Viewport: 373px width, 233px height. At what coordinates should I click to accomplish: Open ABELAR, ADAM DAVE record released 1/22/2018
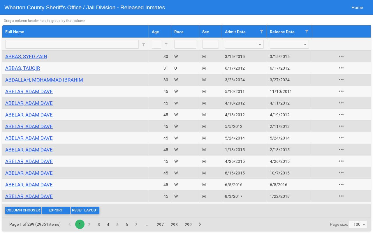coord(29,196)
